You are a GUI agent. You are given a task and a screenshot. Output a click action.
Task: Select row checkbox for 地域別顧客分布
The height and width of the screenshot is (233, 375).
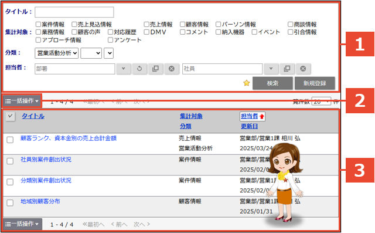point(10,202)
